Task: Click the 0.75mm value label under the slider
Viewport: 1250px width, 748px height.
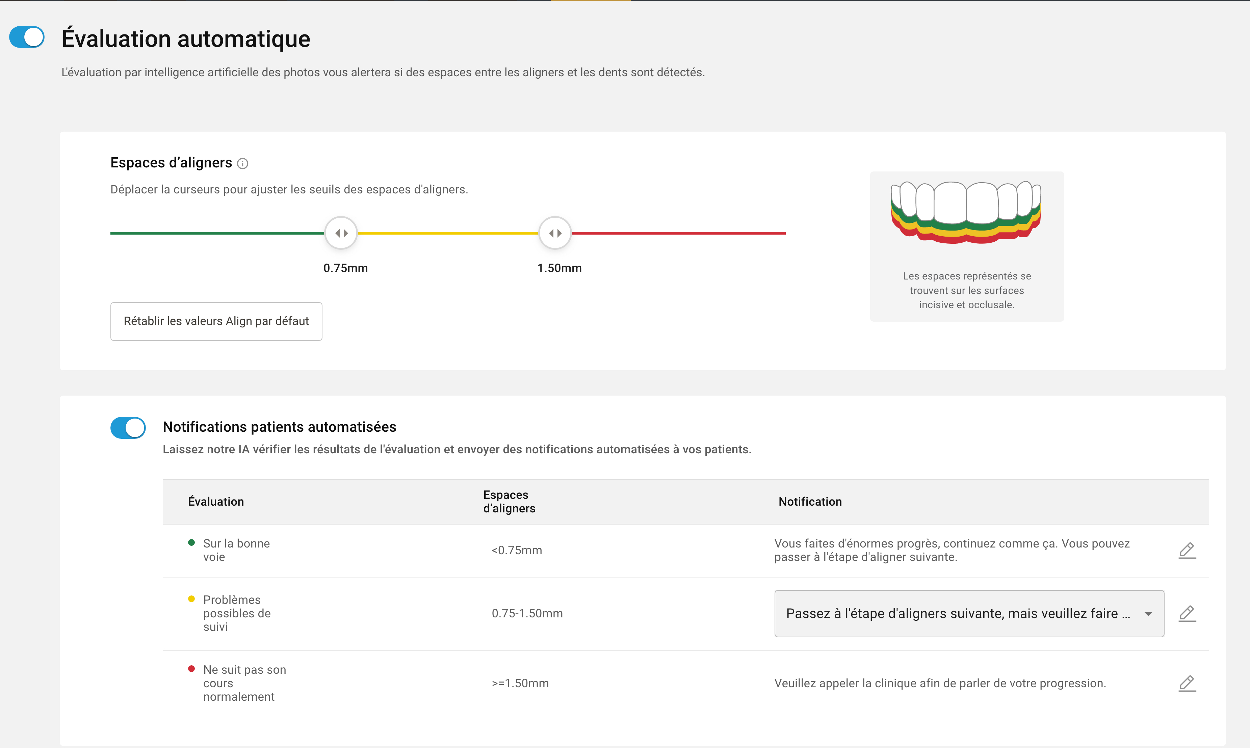Action: pyautogui.click(x=345, y=268)
